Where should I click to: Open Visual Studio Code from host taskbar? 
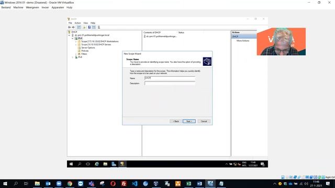[135, 183]
